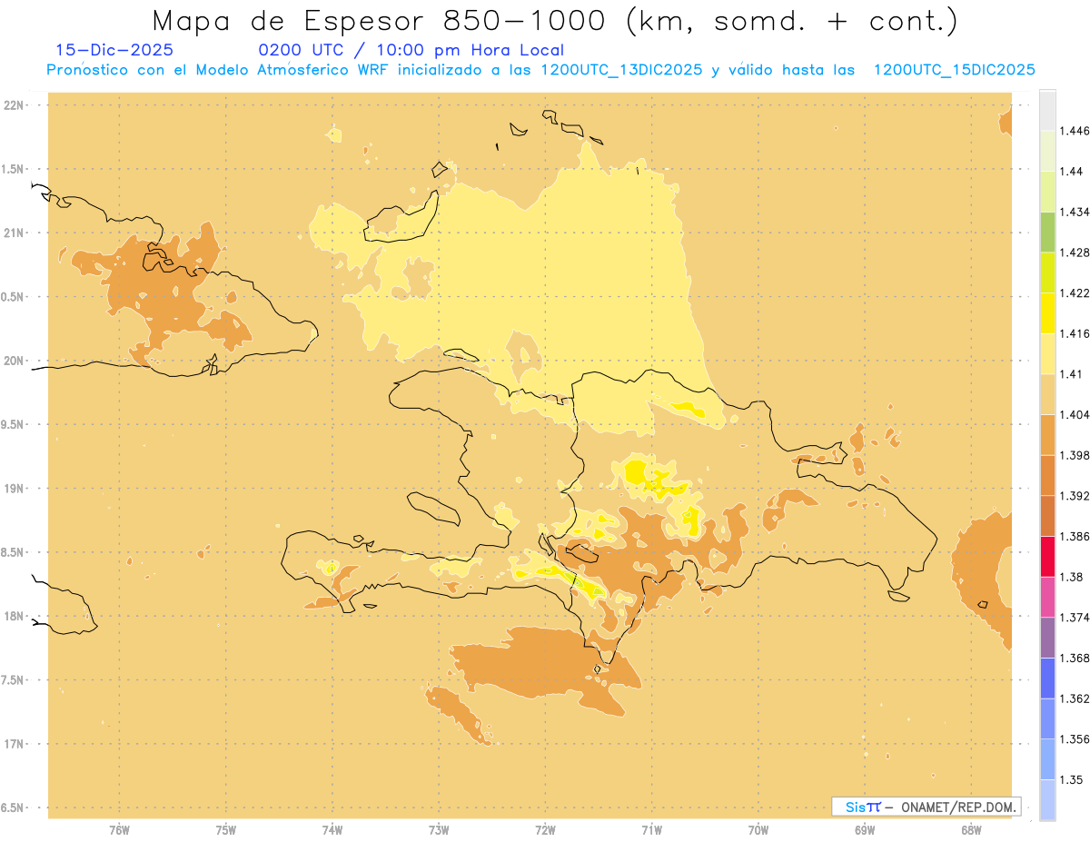Click the purple color band between 1.368 and 1.374

coord(1047,638)
